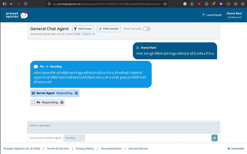Viewport: 247px width, 154px height.
Task: Open the Data Scope filter
Action: coord(83,29)
